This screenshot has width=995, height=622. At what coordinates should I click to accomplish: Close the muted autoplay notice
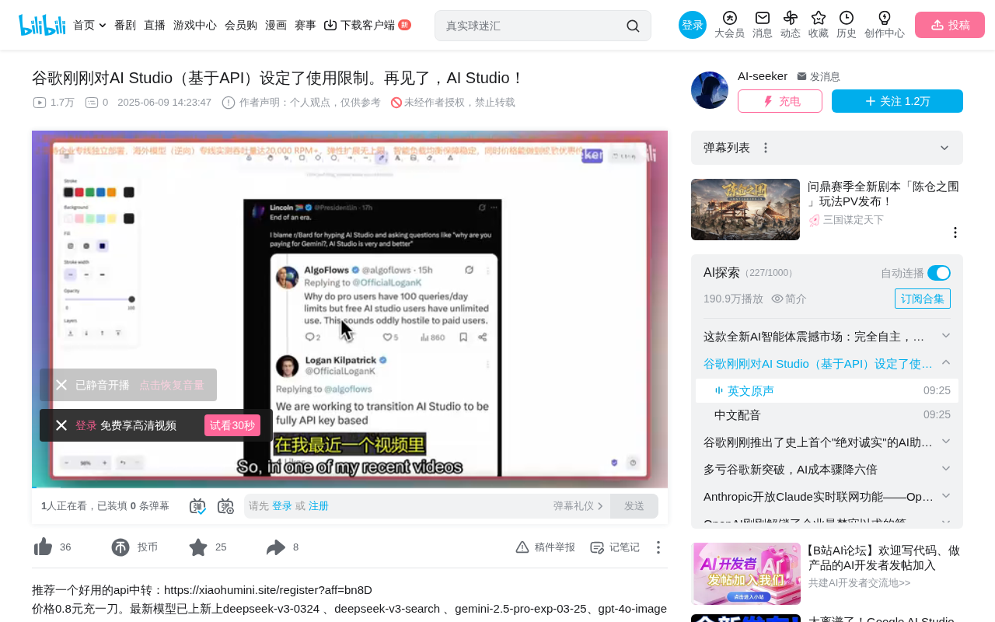(x=61, y=385)
